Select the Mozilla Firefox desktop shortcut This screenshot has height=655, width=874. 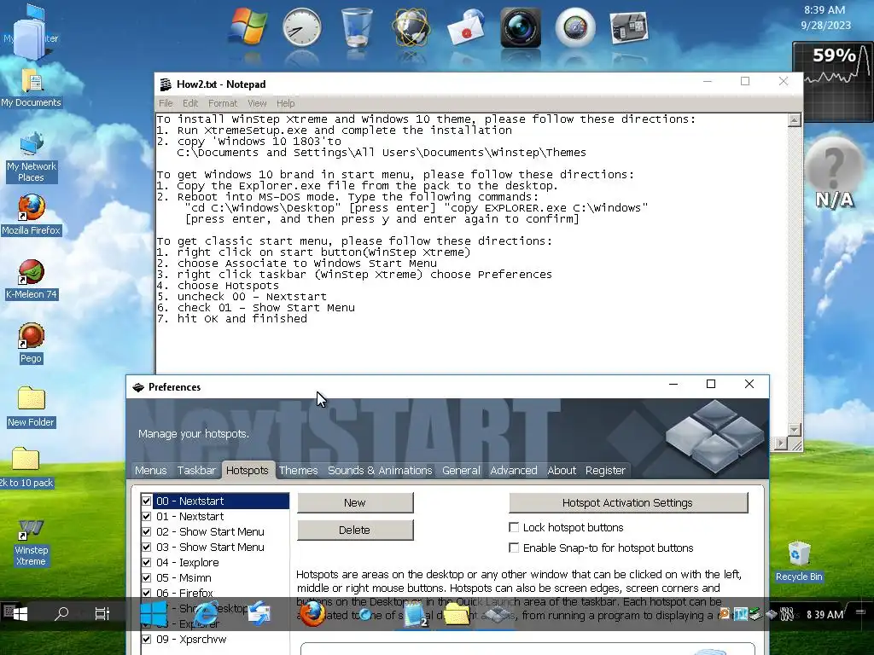click(x=32, y=215)
